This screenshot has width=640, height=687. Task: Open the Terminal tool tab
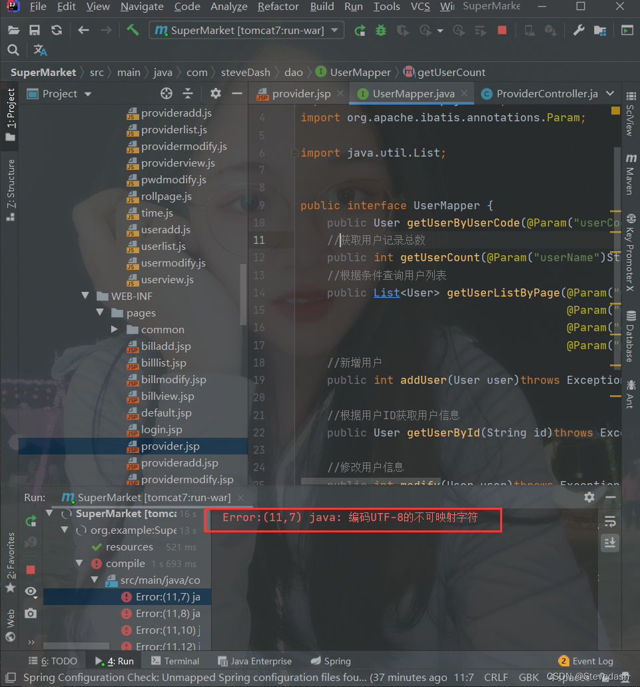174,661
